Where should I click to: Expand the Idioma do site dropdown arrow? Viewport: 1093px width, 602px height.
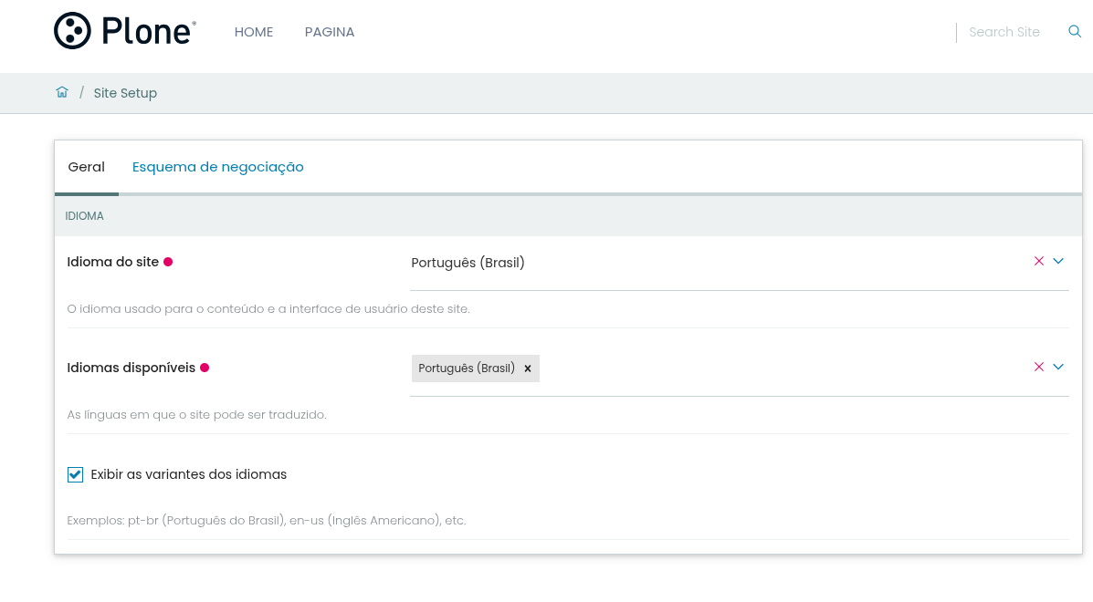tap(1058, 261)
